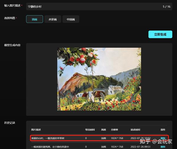The height and width of the screenshot is (149, 177).
Task: Click the 2022-07-26 09:51 request time
Action: 140,147
